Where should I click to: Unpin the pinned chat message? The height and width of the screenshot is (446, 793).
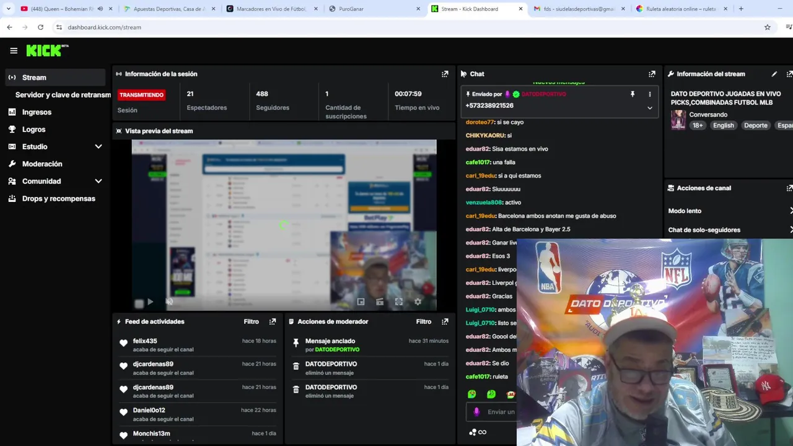coord(633,94)
